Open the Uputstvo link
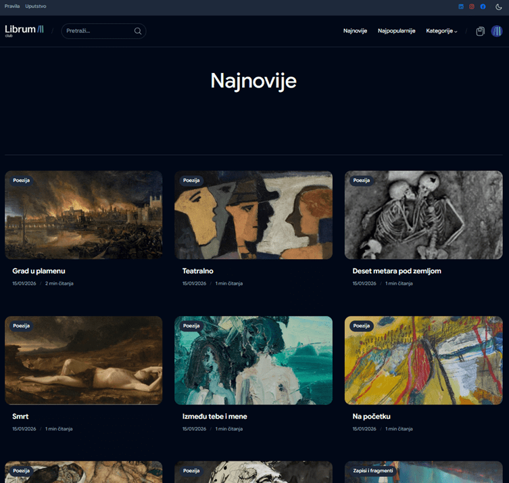The width and height of the screenshot is (509, 483). pyautogui.click(x=36, y=6)
